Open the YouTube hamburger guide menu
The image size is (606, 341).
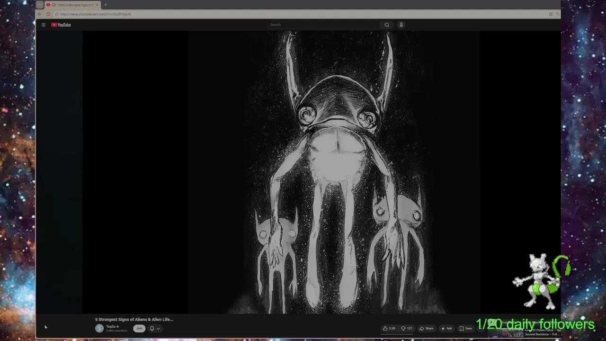coord(43,25)
